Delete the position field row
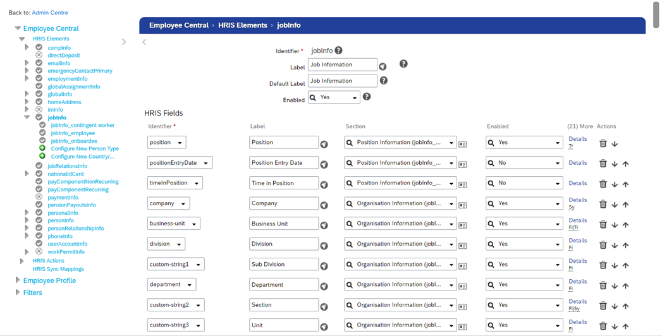The image size is (662, 336). click(x=603, y=143)
